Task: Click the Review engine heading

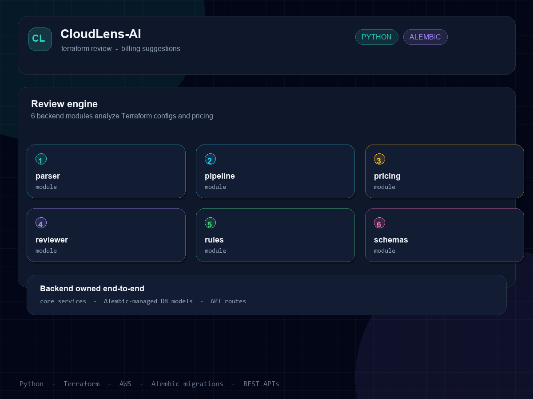Action: pyautogui.click(x=64, y=104)
